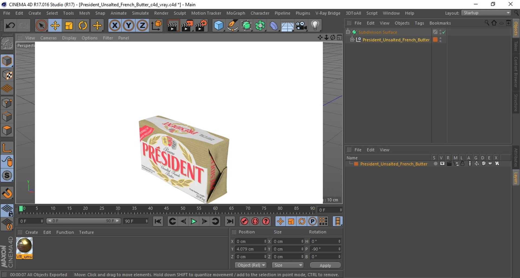Open the Object Manager Tags menu

419,23
